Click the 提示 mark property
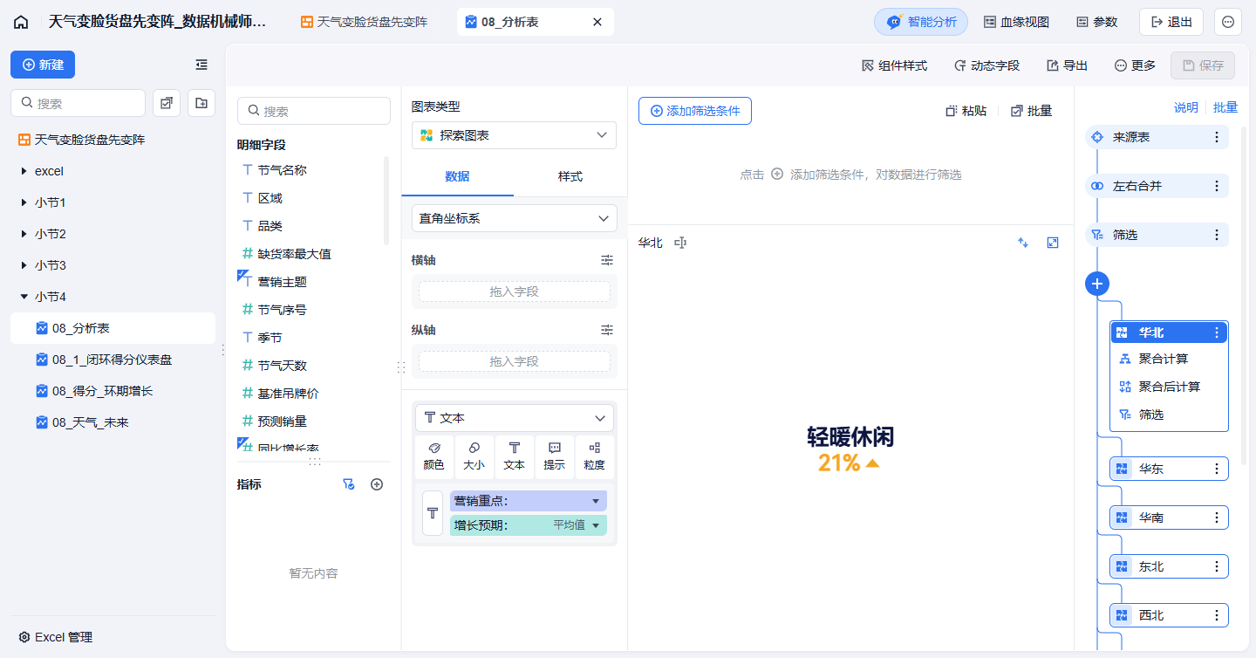 point(555,457)
